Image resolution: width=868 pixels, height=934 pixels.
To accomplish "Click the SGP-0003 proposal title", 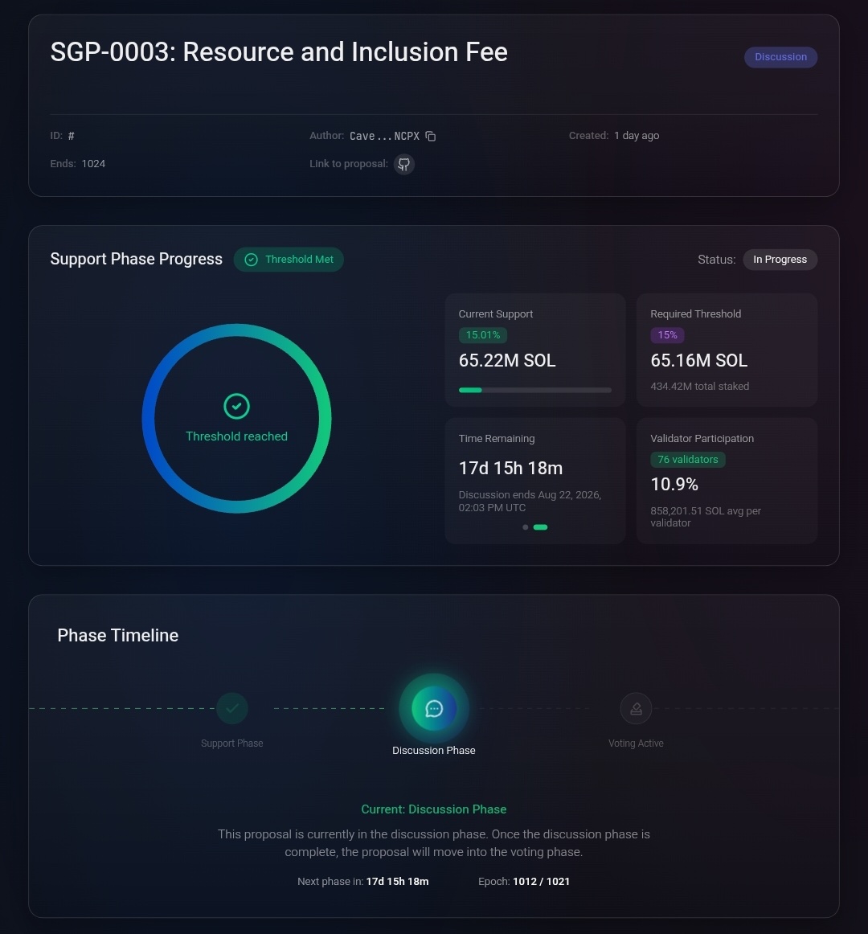I will click(x=279, y=51).
